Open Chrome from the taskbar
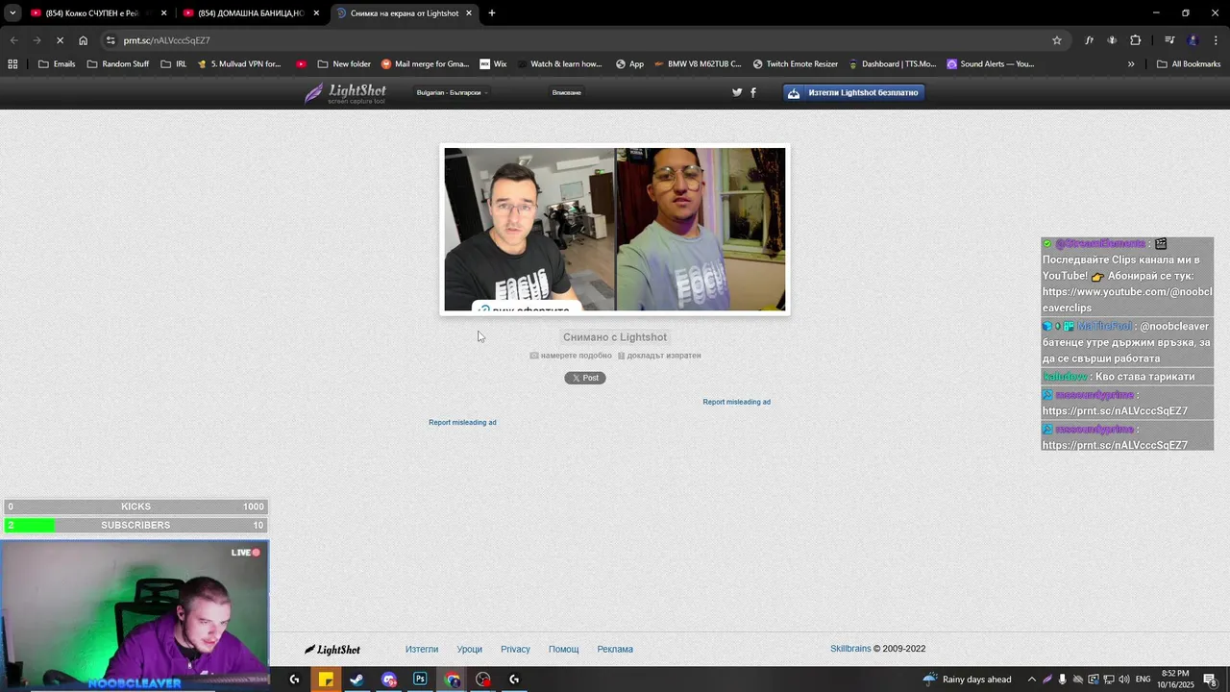 click(x=453, y=680)
